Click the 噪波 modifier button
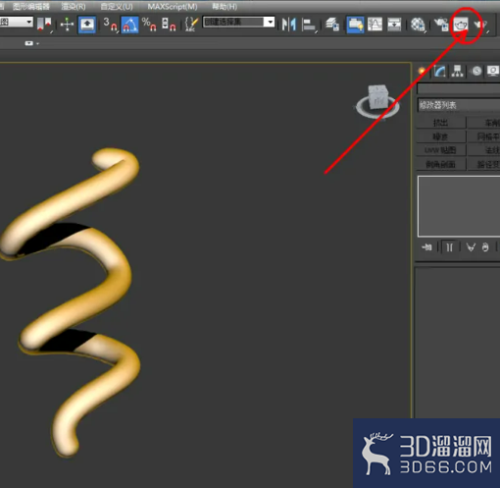The width and height of the screenshot is (500, 488). 441,136
